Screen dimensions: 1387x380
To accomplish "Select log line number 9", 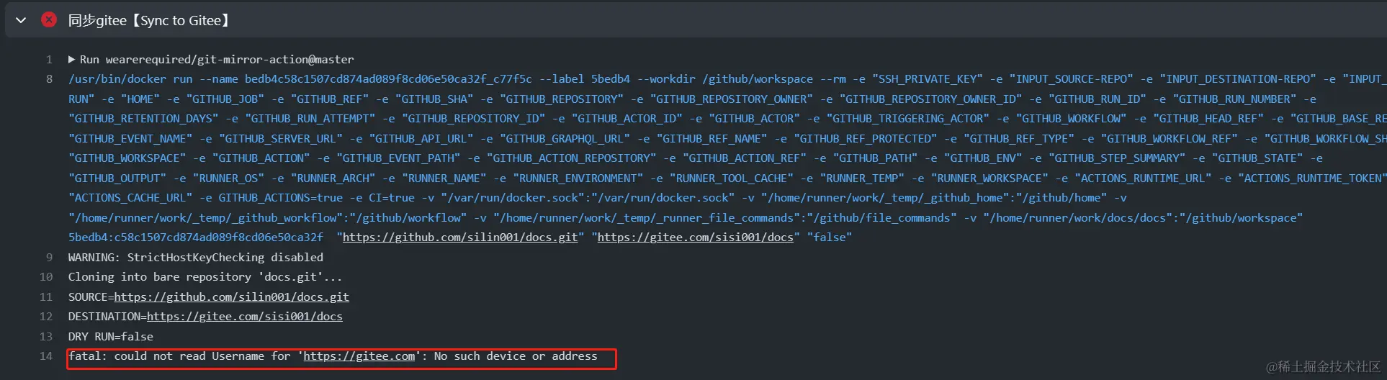I will click(x=49, y=257).
